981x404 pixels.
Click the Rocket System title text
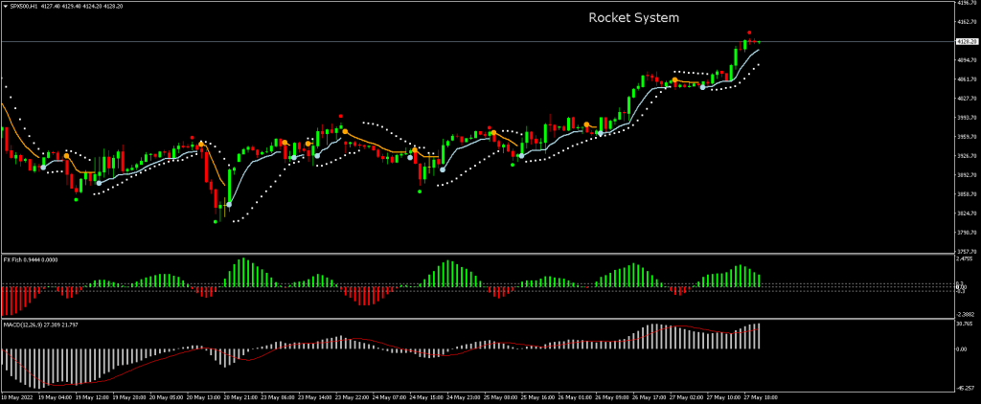pyautogui.click(x=633, y=18)
